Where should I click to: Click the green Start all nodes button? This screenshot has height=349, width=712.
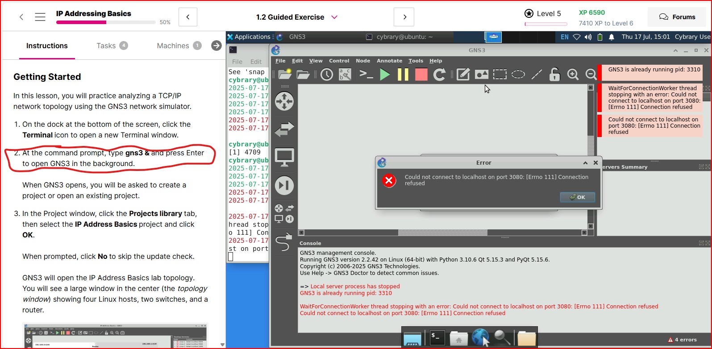(x=384, y=75)
